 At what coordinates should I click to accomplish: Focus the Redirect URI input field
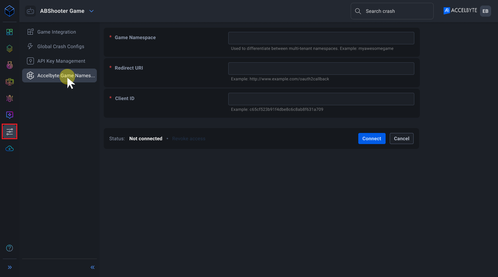coord(321,69)
